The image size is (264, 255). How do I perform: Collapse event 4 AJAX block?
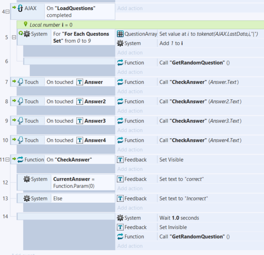(x=8, y=12)
